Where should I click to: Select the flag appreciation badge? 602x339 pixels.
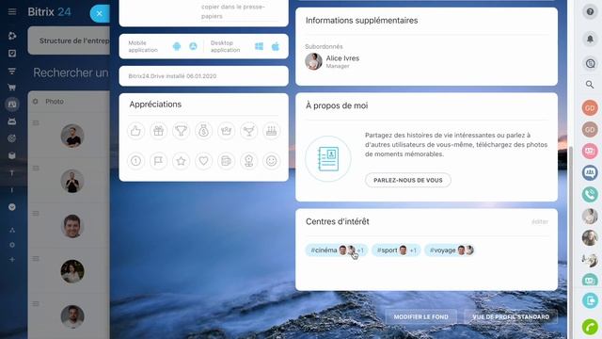(x=158, y=161)
